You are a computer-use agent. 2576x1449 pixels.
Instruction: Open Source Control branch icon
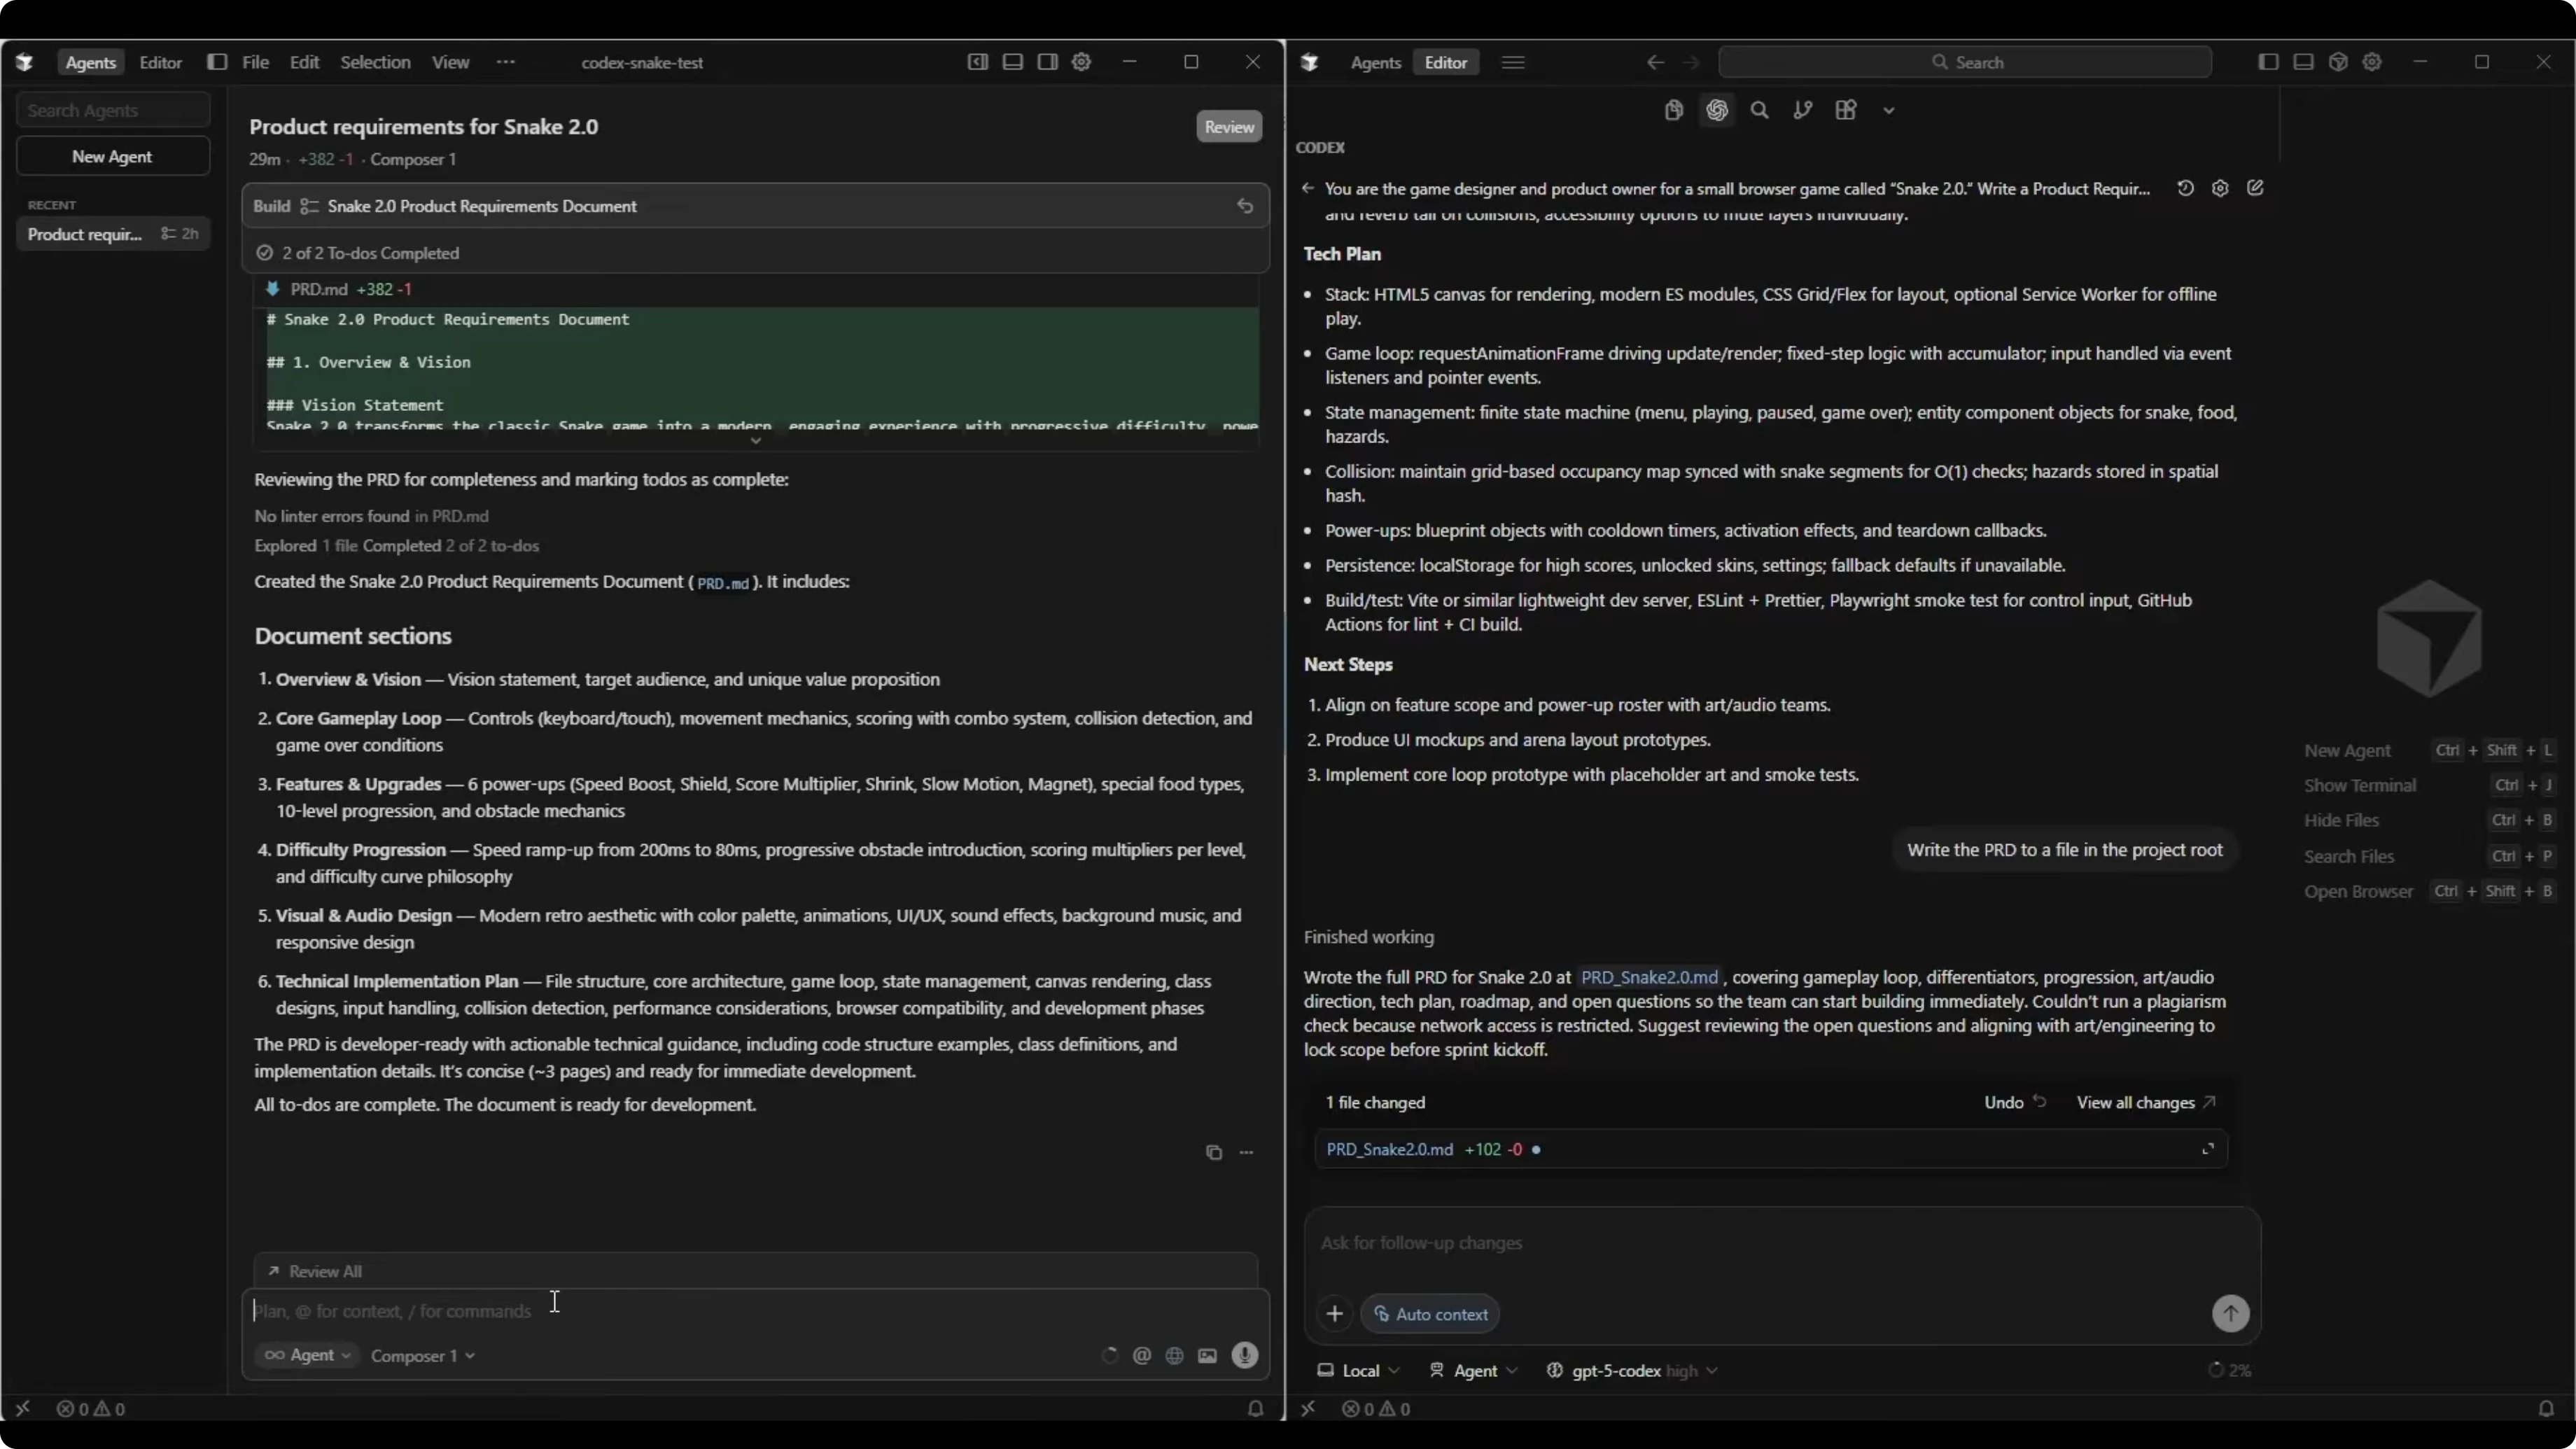click(x=1802, y=110)
